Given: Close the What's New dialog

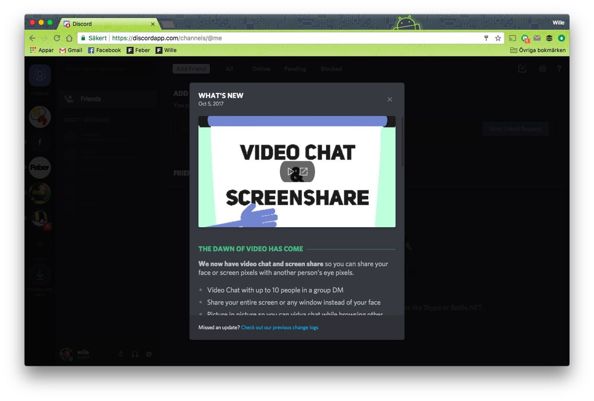Looking at the screenshot, I should click(390, 99).
